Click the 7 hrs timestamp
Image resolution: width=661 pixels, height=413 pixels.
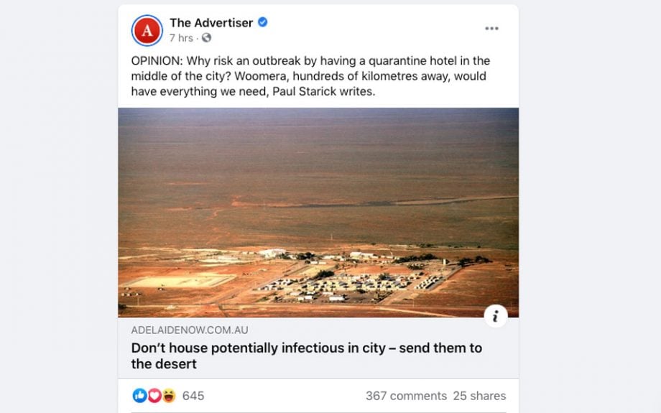pos(181,38)
